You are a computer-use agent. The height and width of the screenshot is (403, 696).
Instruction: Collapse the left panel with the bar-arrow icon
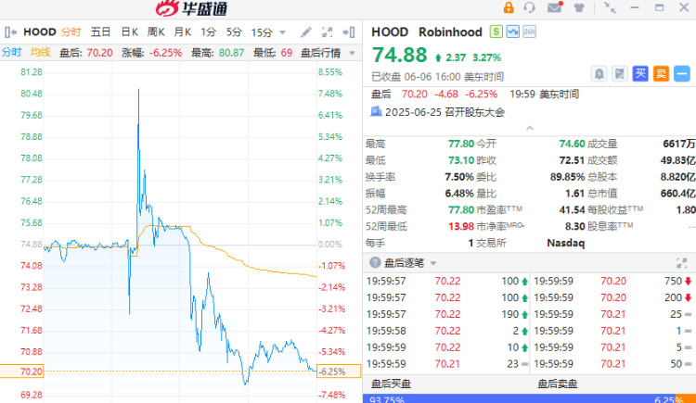pyautogui.click(x=10, y=31)
